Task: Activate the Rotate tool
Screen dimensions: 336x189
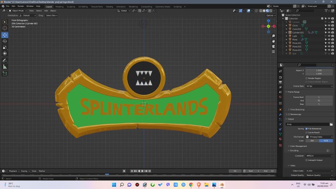Action: 5,41
